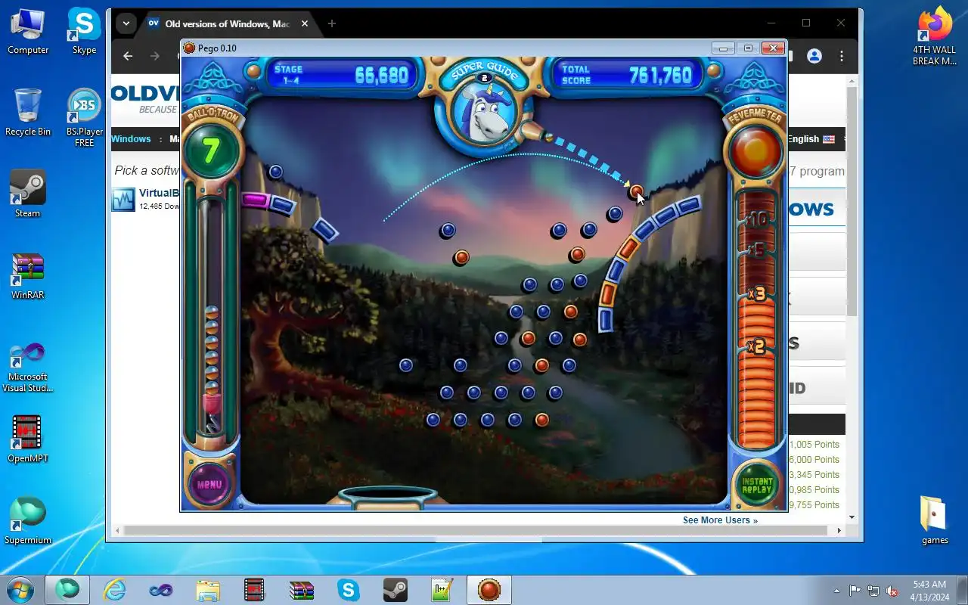This screenshot has width=968, height=605.
Task: Open the Action Center flag icon
Action: (x=855, y=591)
